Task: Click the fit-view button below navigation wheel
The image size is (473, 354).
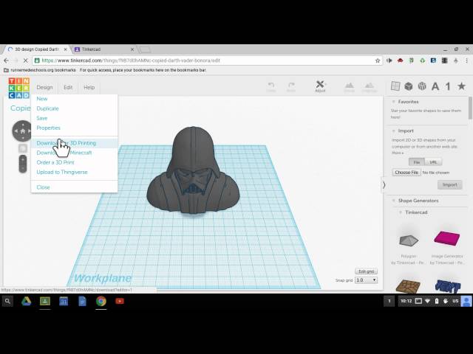Action: click(23, 148)
